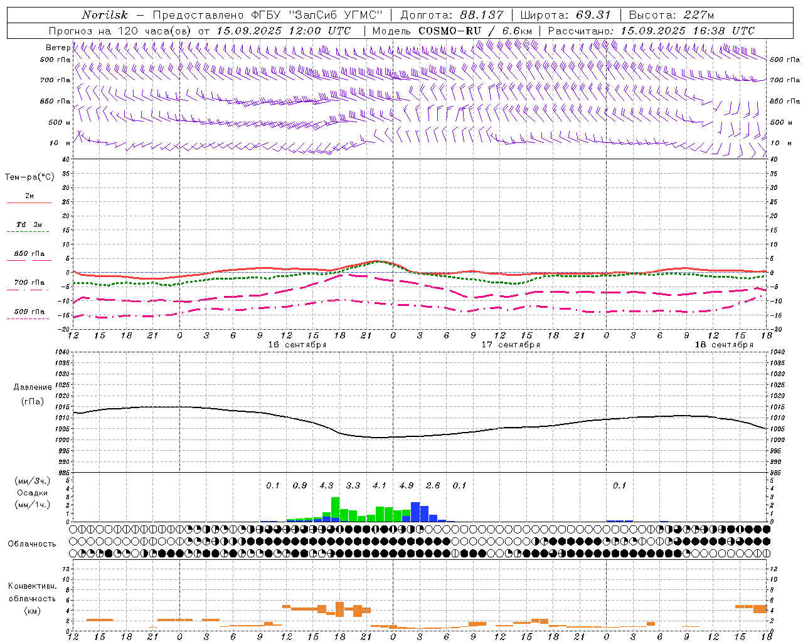
Task: Click the Td 2м legend label
Action: pyautogui.click(x=29, y=224)
